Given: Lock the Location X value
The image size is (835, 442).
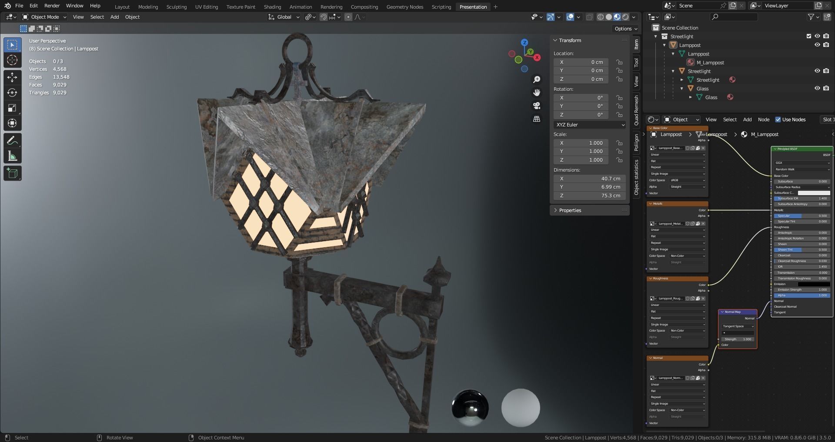Looking at the screenshot, I should point(619,62).
